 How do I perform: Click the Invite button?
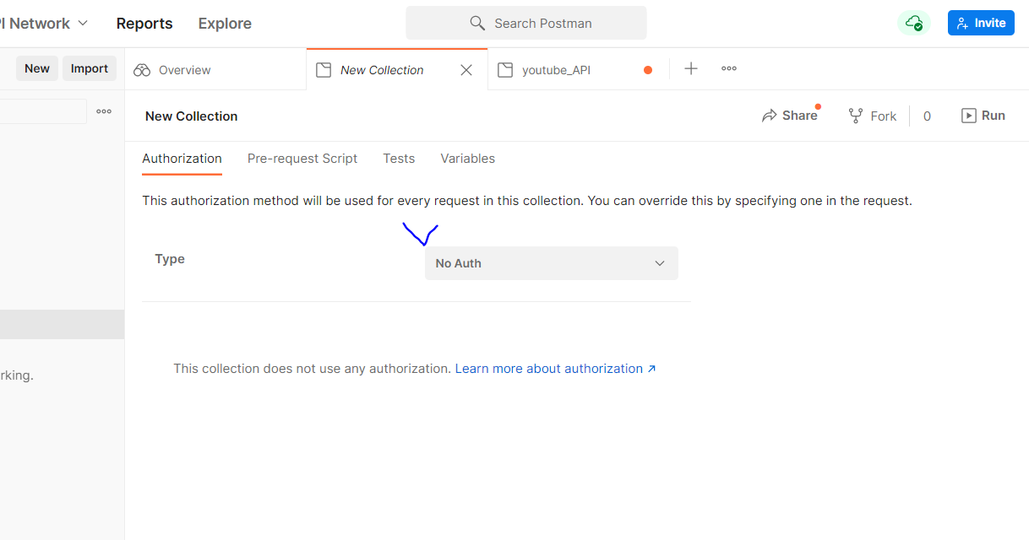point(981,23)
